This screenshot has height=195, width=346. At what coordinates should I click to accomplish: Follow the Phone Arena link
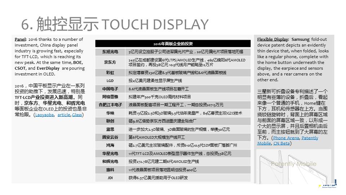286,138
